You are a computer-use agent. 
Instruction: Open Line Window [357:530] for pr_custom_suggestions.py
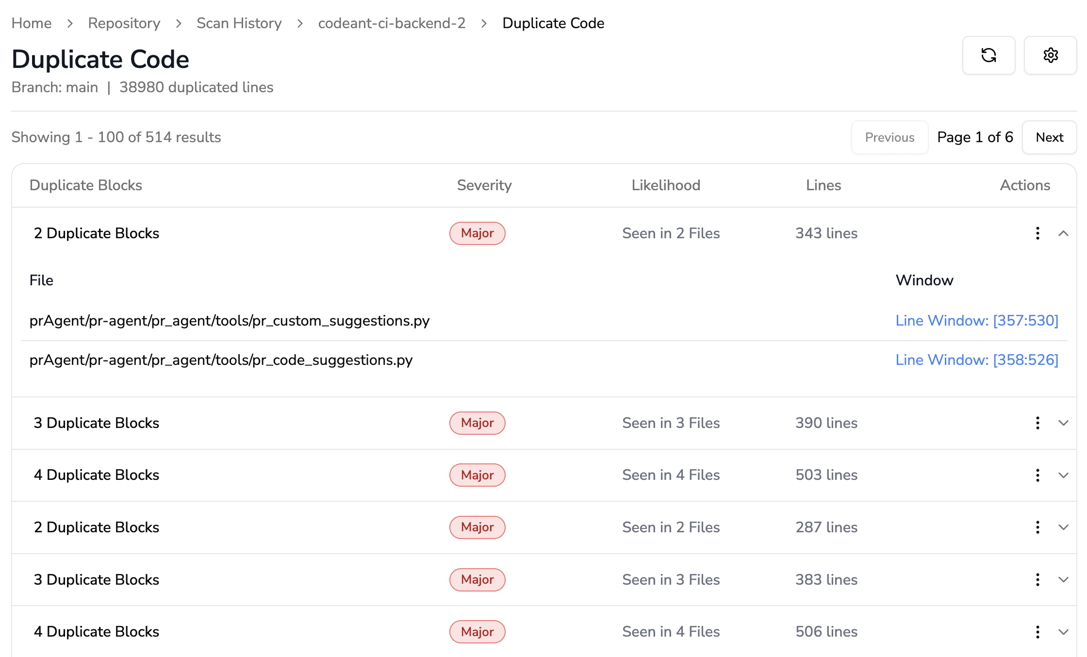[x=977, y=320]
